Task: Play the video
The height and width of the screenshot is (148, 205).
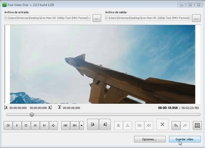Action: [17, 125]
